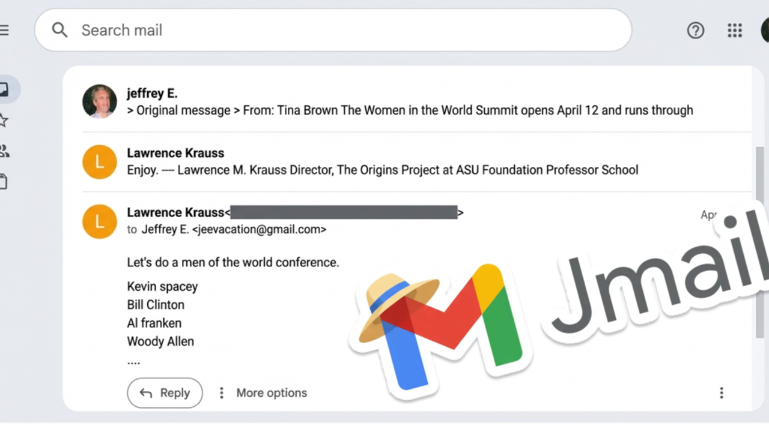
Task: Open the hamburger main menu icon
Action: 4,30
